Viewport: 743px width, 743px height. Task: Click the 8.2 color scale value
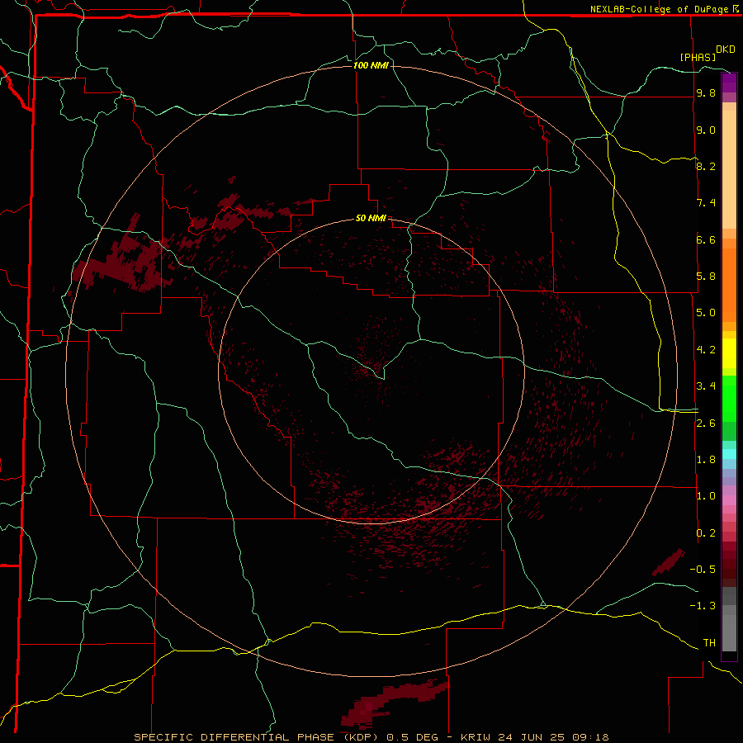[x=706, y=166]
